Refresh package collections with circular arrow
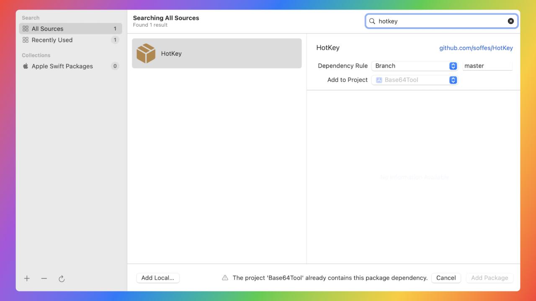 tap(62, 279)
